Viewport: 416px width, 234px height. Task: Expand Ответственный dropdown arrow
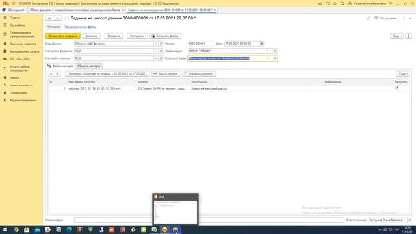[404, 220]
